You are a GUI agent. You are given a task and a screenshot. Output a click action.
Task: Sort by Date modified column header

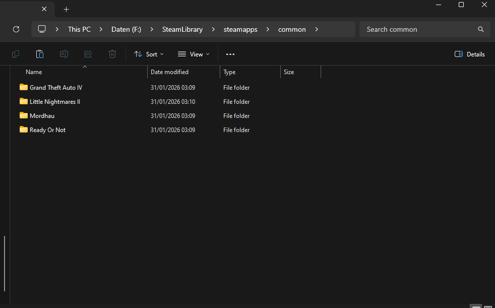tap(170, 72)
